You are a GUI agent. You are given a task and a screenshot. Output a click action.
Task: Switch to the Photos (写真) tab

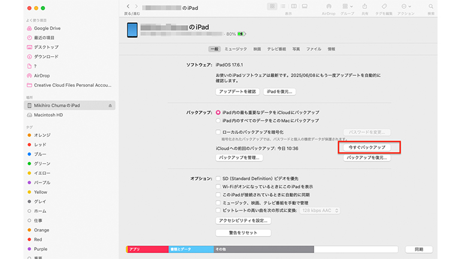click(296, 49)
